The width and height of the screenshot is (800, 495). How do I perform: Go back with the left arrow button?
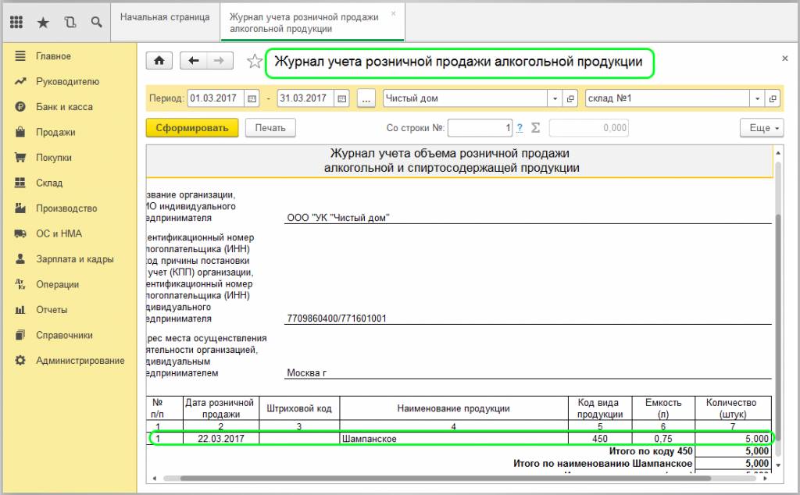pyautogui.click(x=194, y=61)
